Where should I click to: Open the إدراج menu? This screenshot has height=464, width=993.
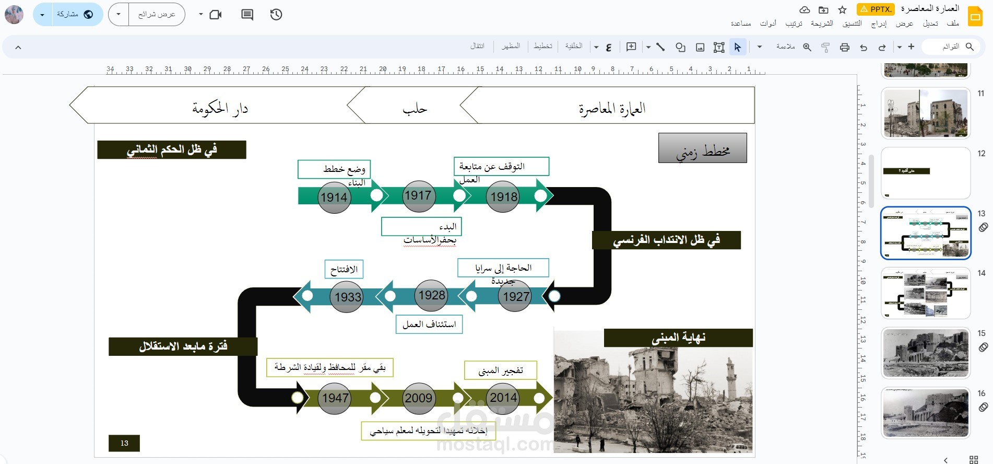click(879, 24)
